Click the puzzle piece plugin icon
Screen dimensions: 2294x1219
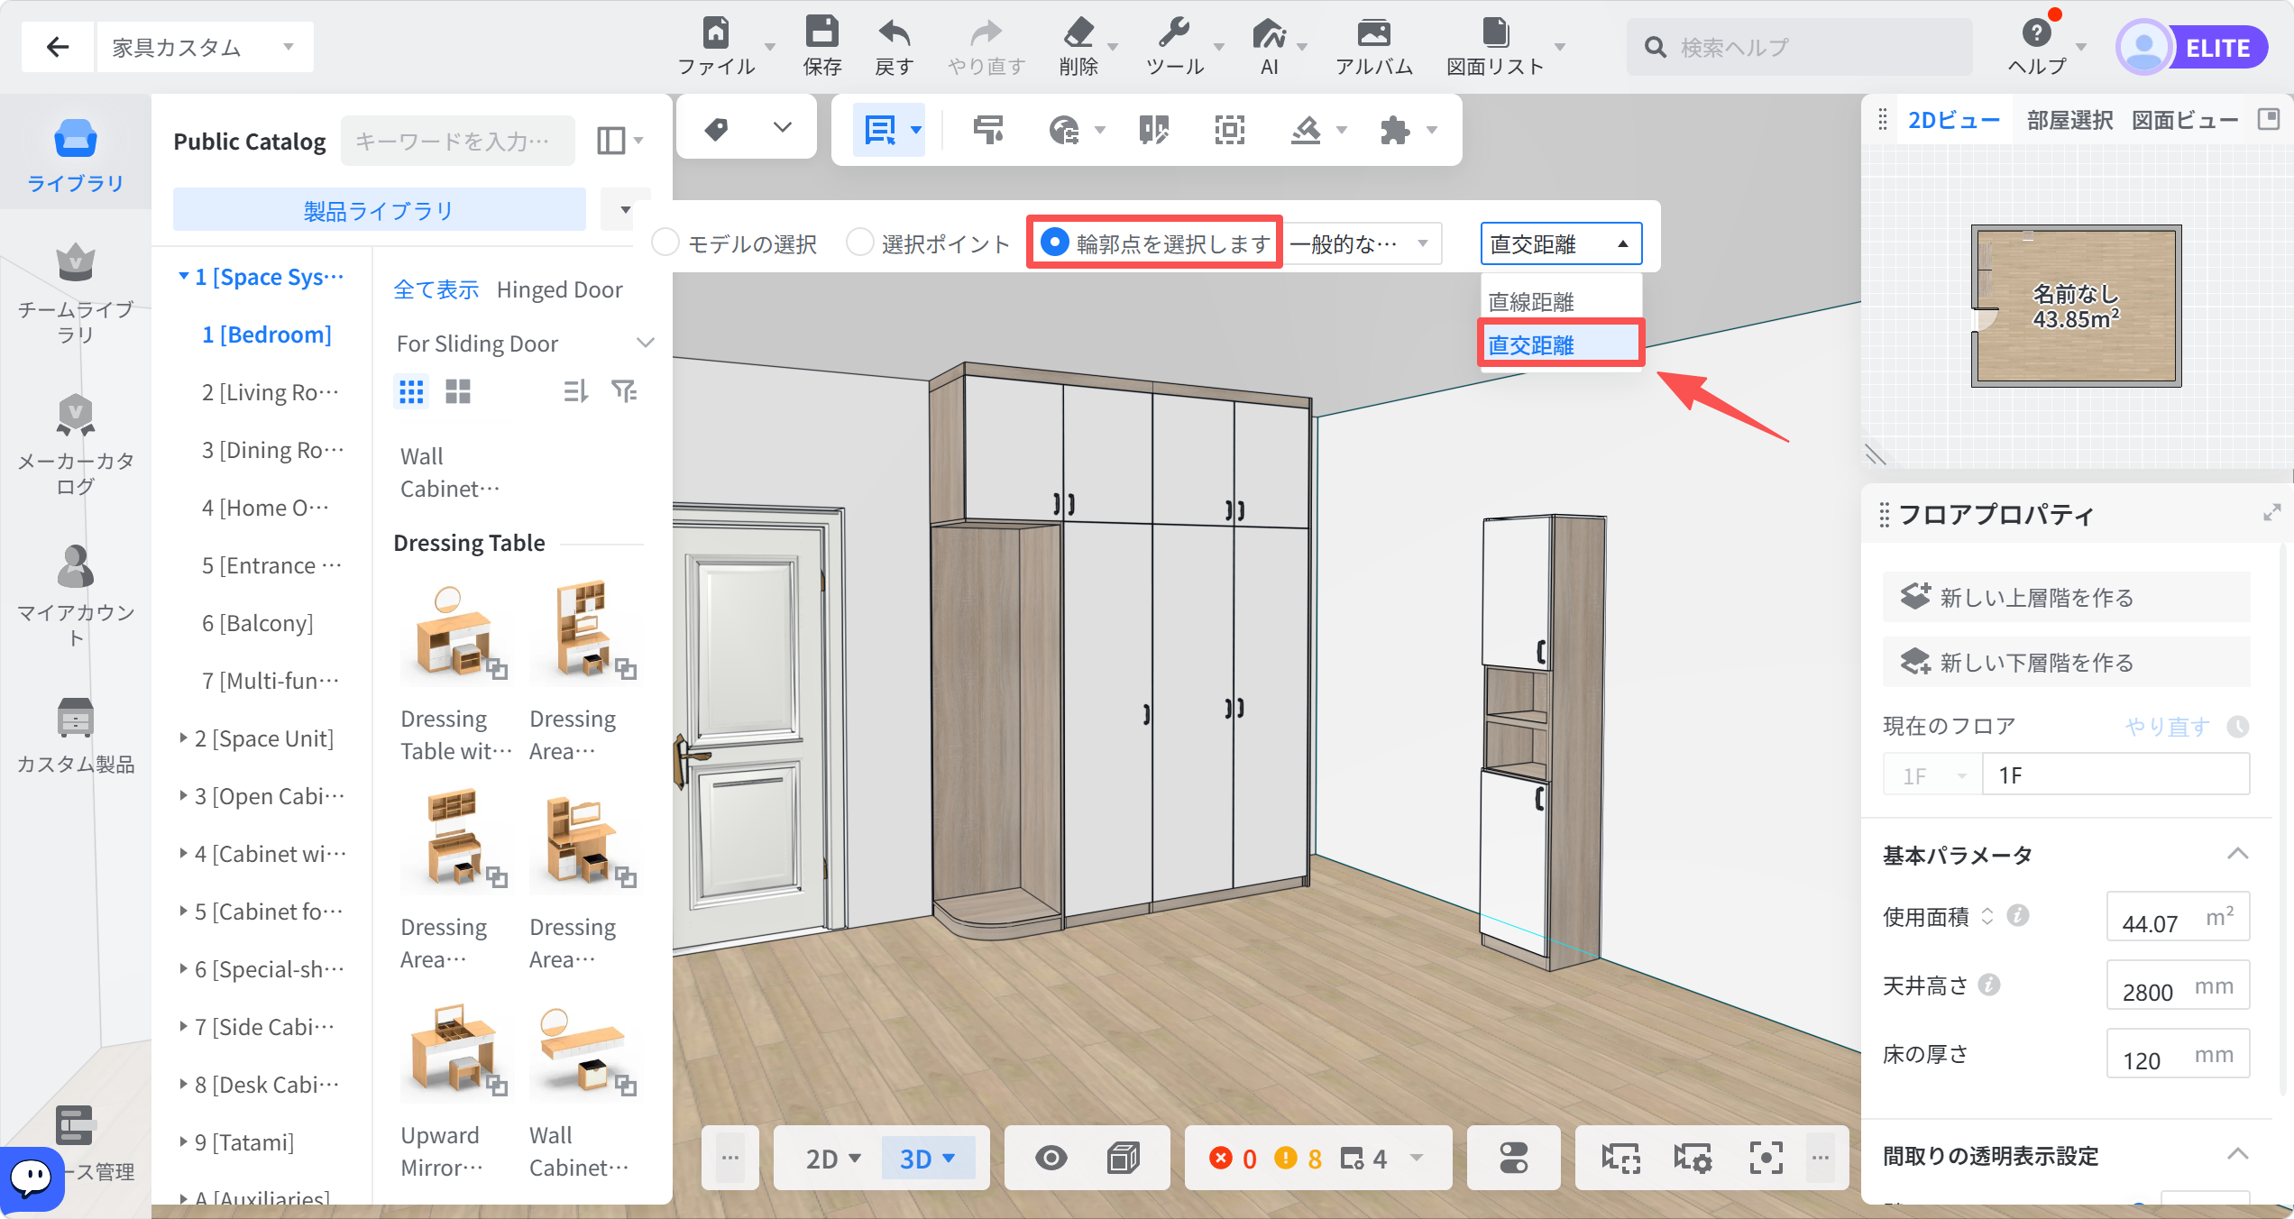point(1394,130)
